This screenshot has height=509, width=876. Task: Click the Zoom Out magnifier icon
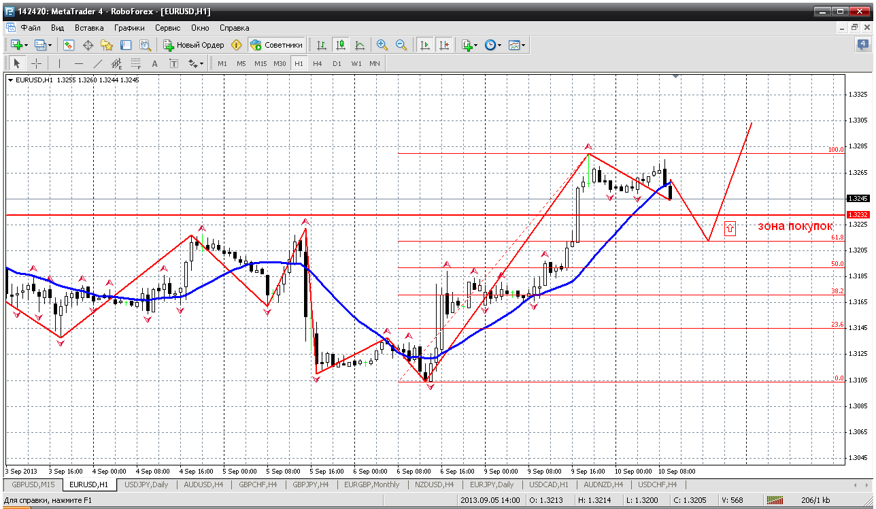click(x=401, y=45)
